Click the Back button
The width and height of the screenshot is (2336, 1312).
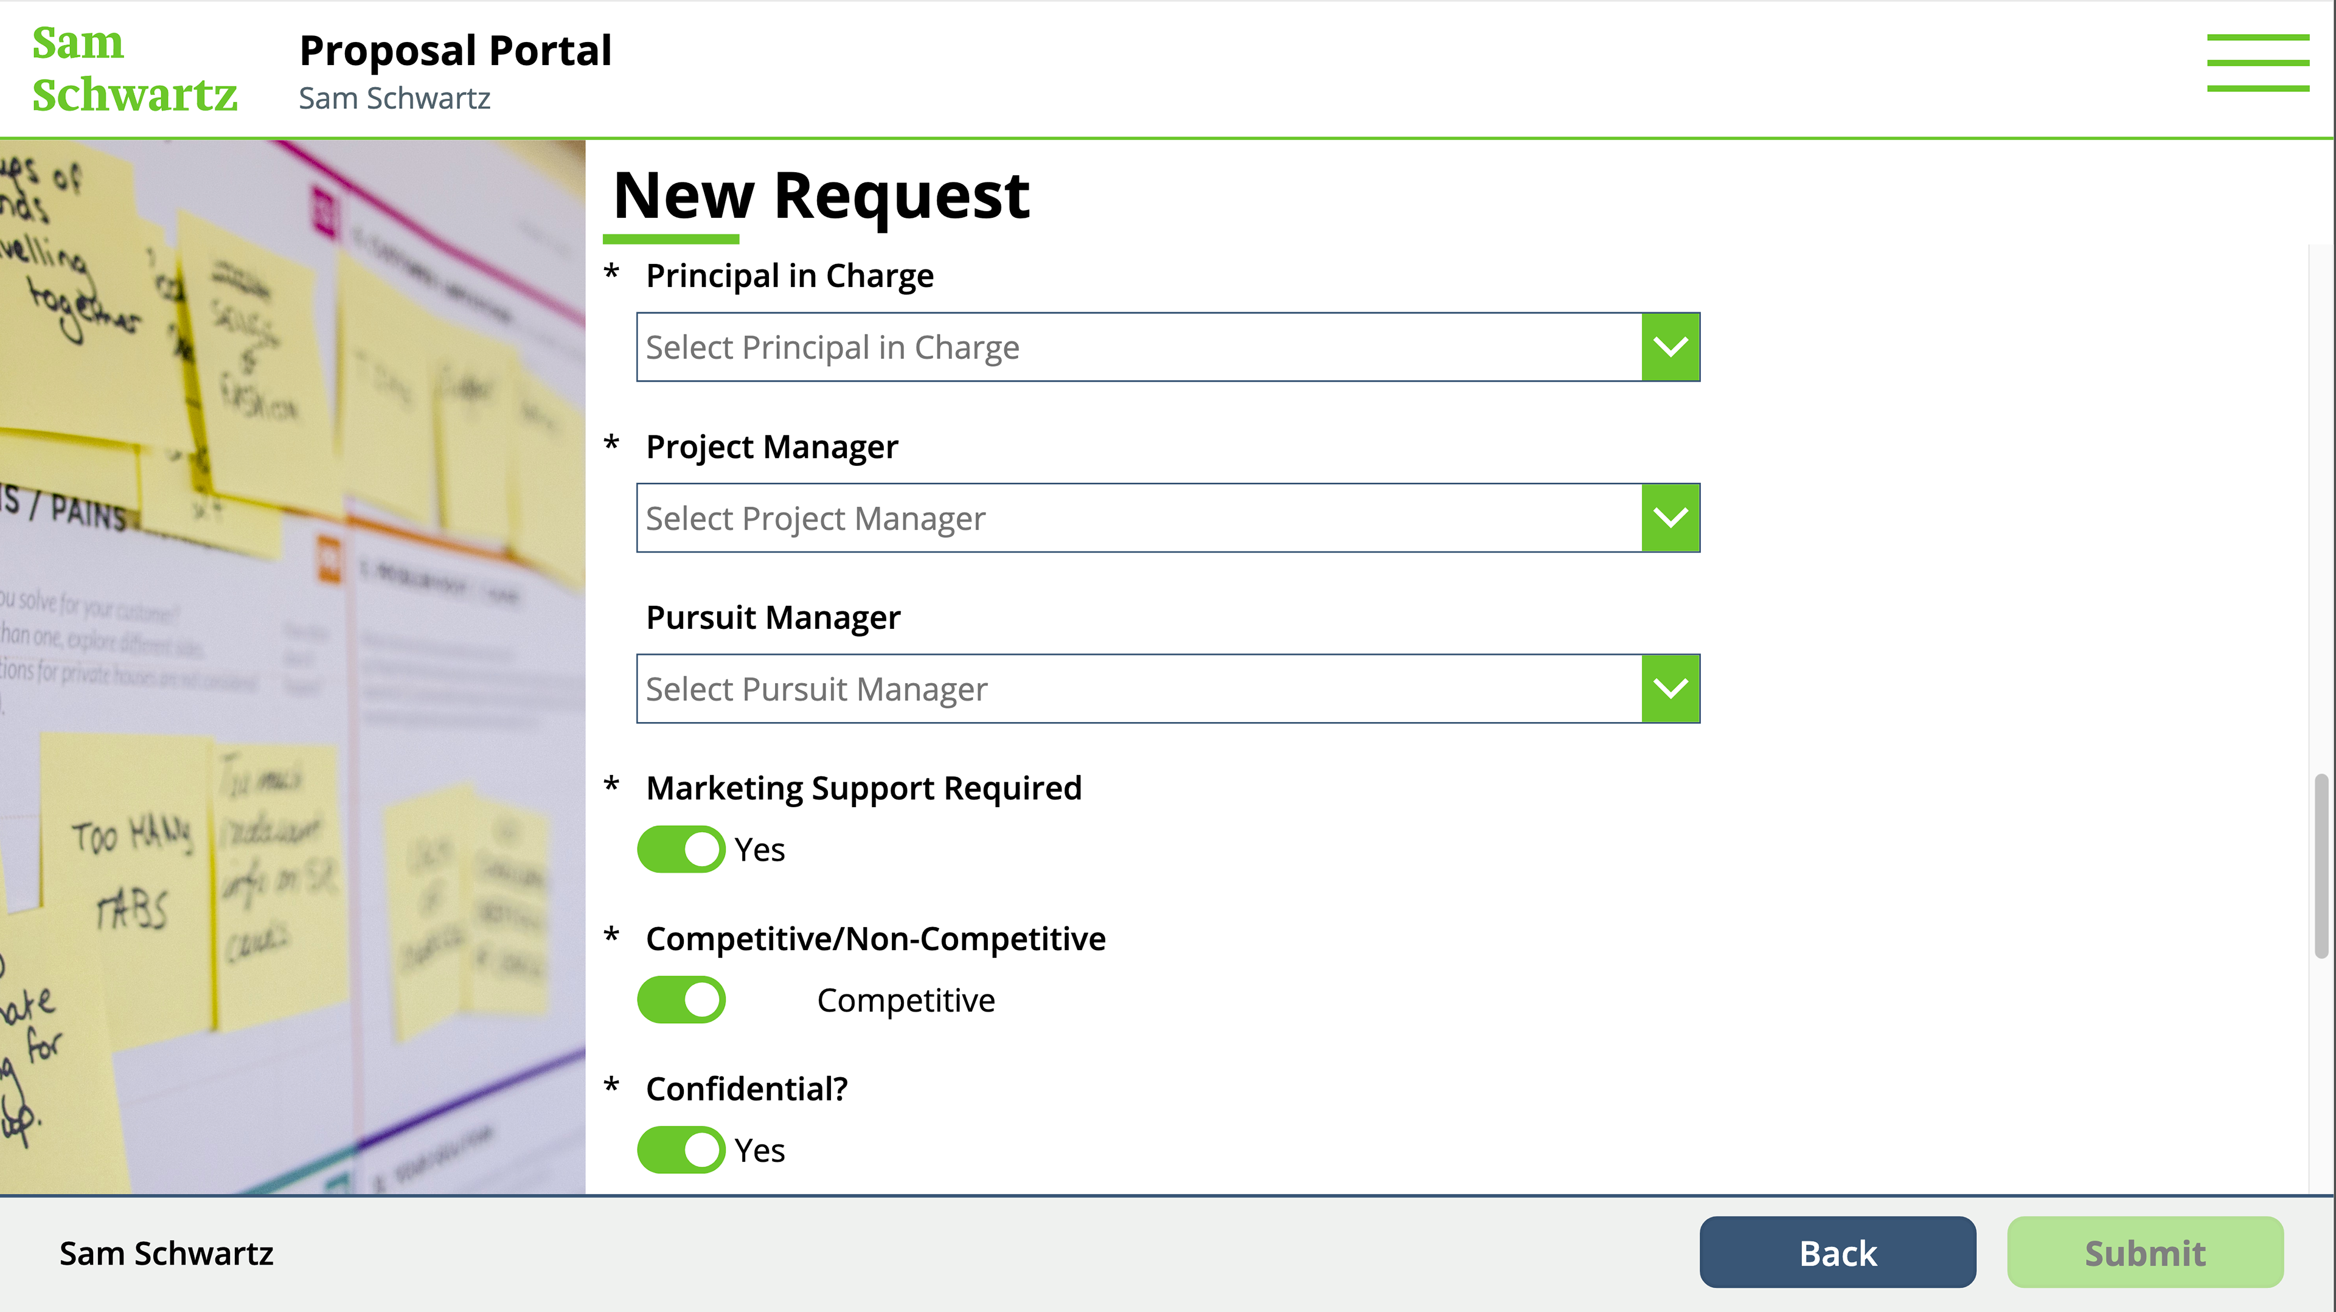pyautogui.click(x=1837, y=1252)
